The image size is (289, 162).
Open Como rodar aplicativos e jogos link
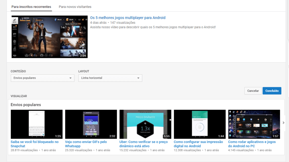[x=252, y=144]
